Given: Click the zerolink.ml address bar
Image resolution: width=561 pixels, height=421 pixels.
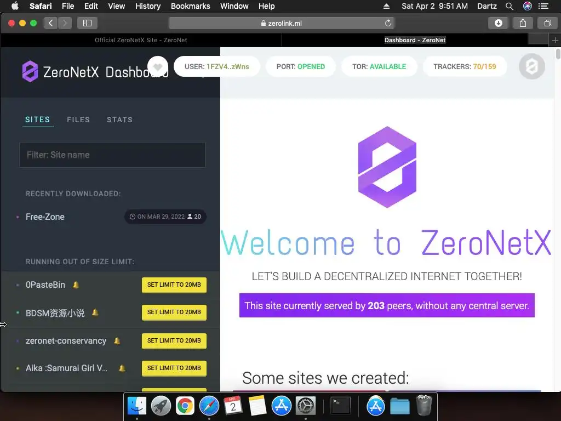Looking at the screenshot, I should pos(282,23).
